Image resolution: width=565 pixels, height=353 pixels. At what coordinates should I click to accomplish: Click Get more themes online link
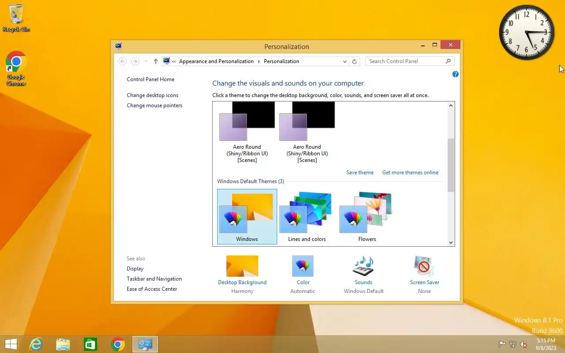[411, 173]
